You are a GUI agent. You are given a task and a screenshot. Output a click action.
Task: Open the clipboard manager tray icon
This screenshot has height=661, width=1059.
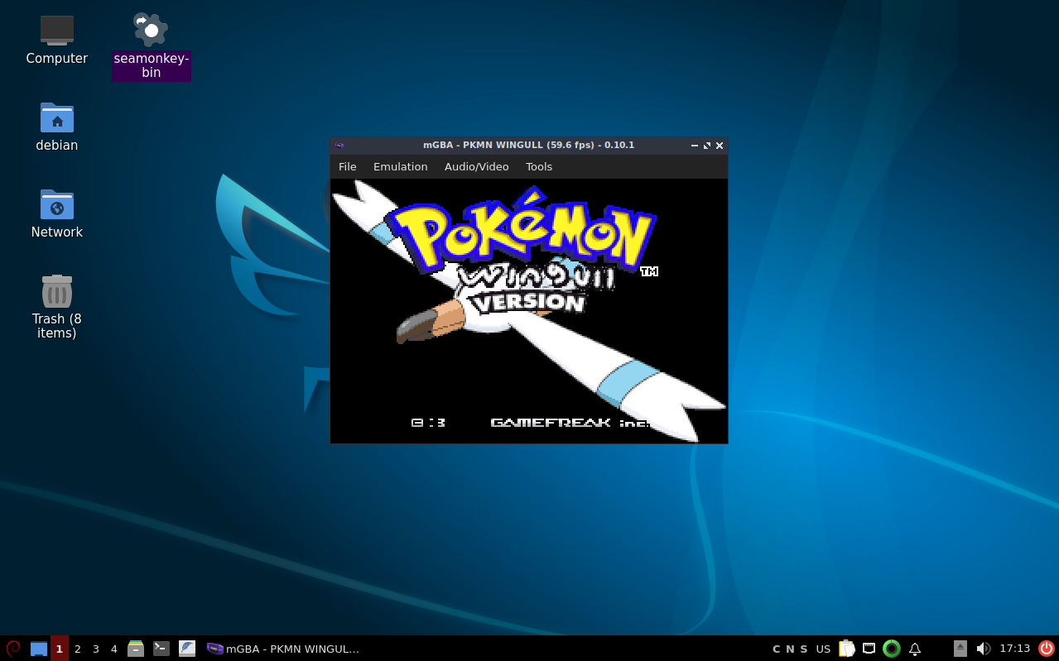846,649
